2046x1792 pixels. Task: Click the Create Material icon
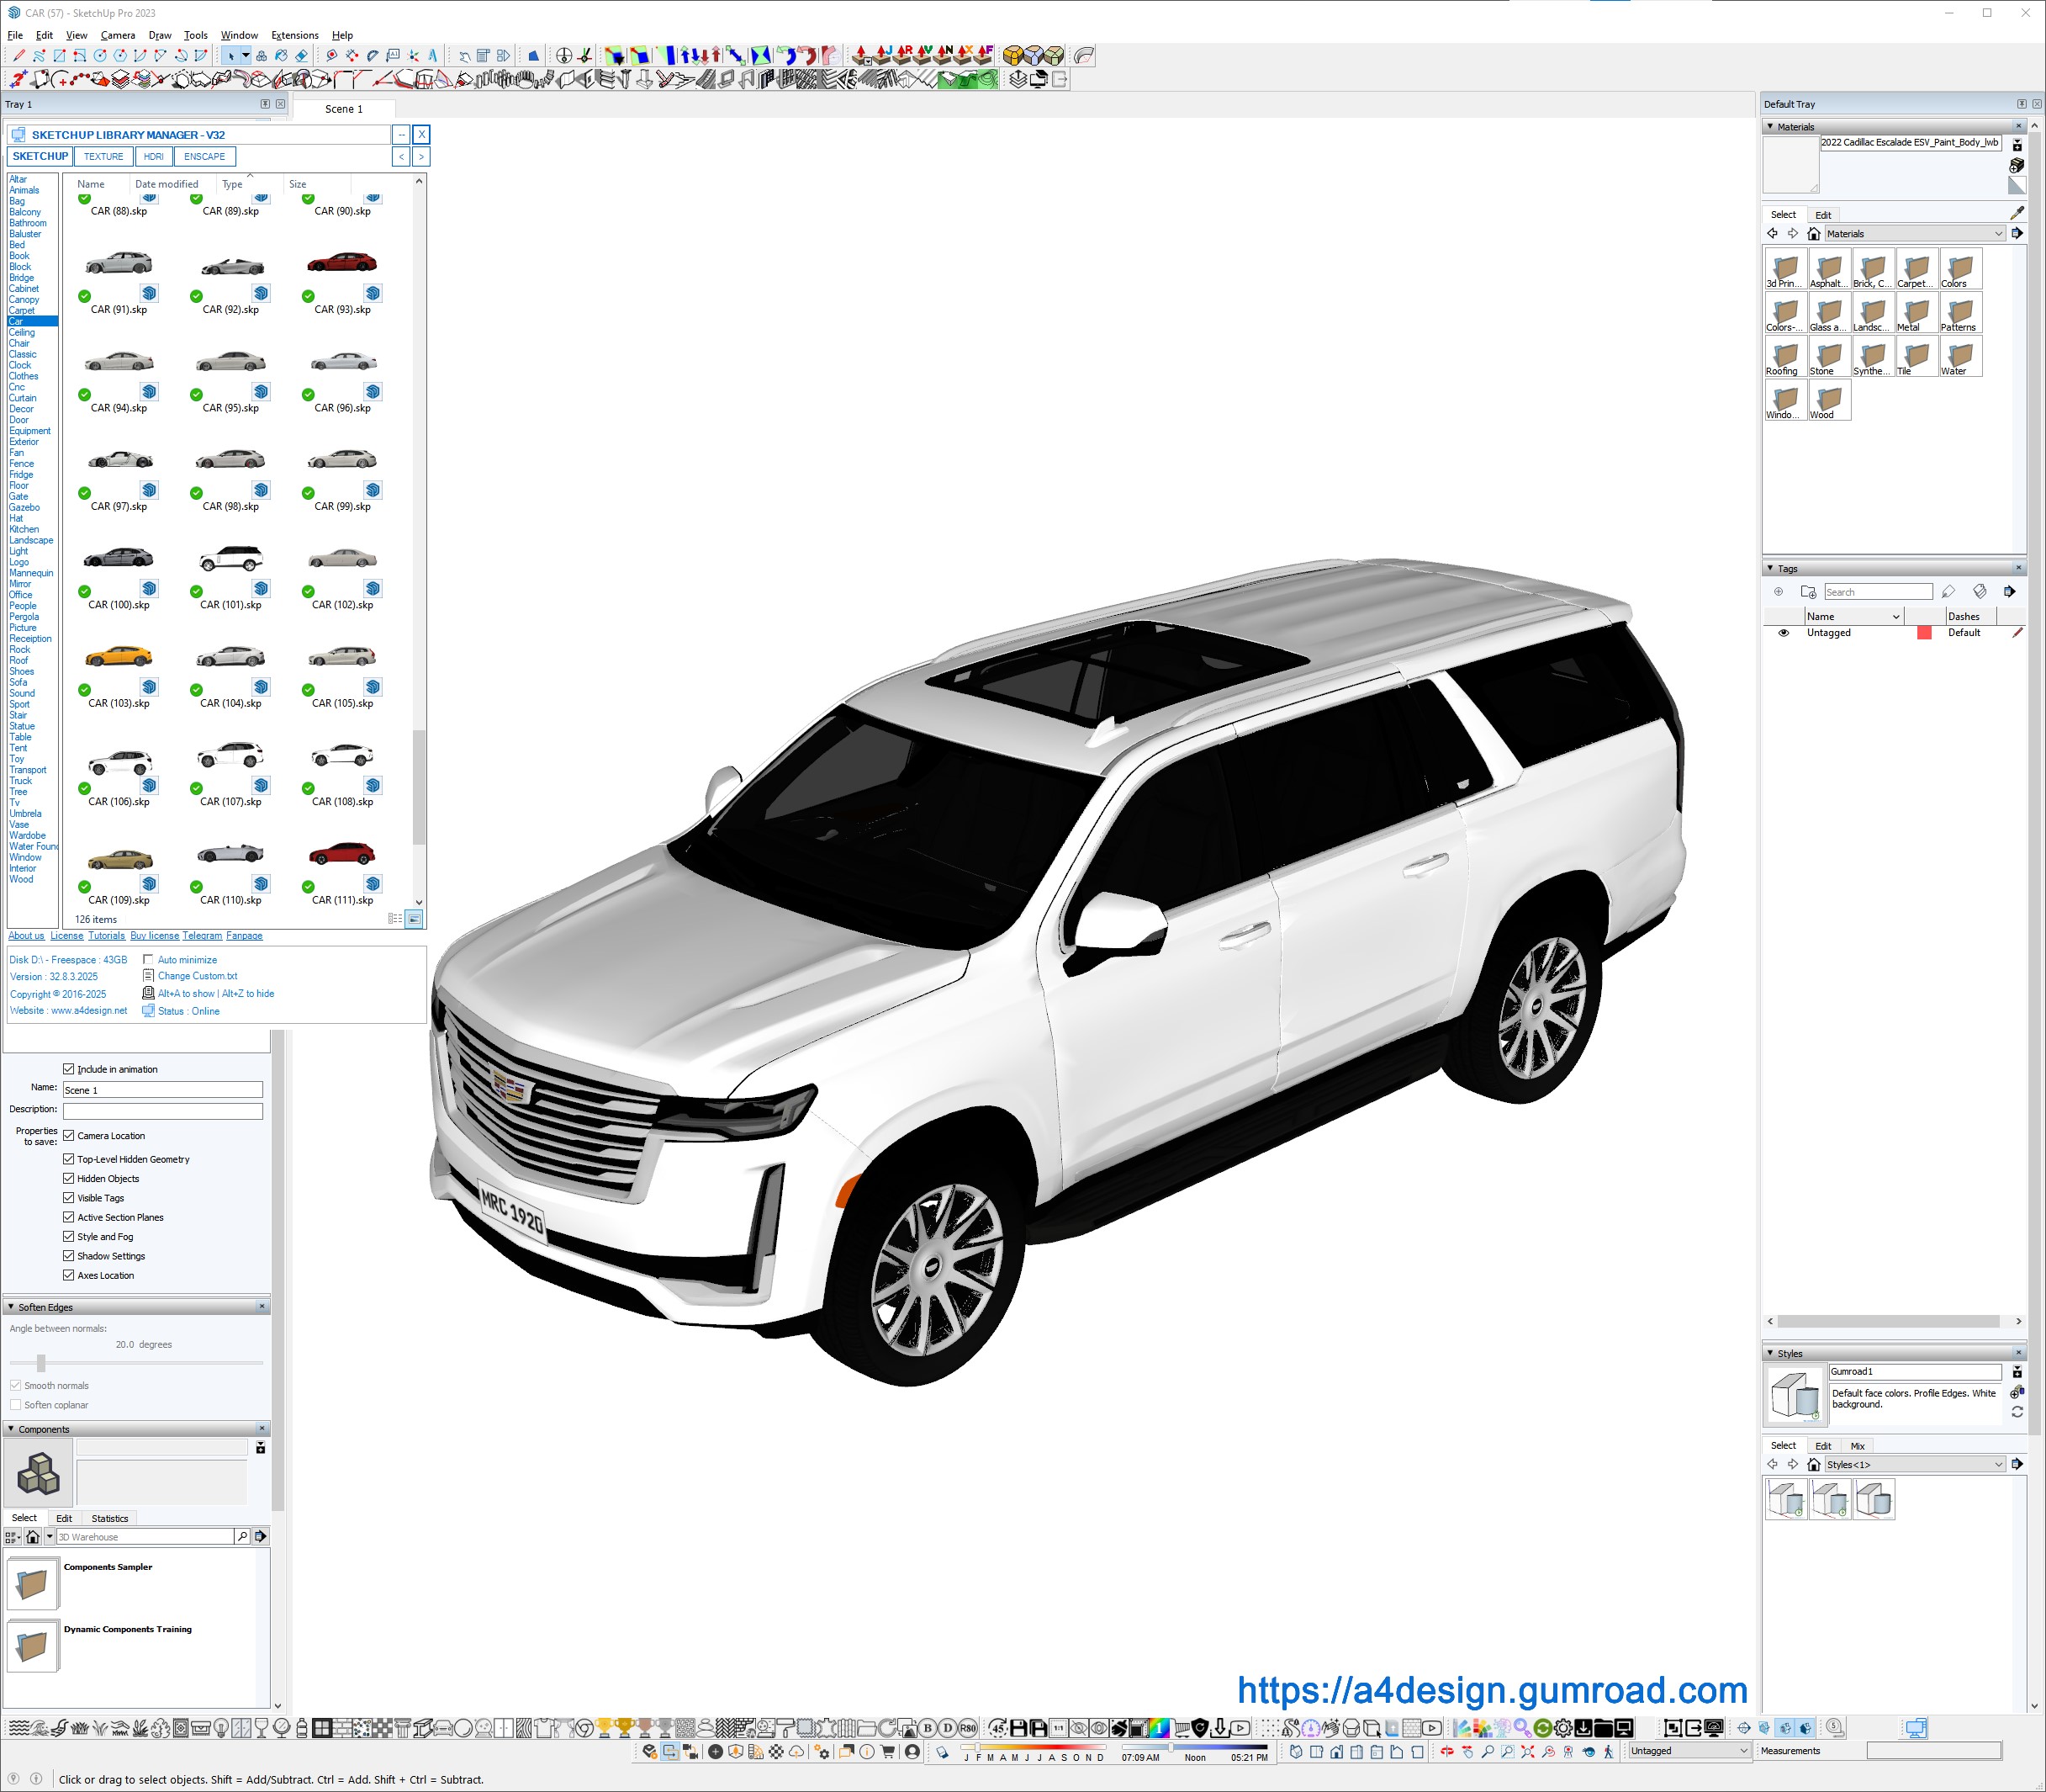pos(2017,166)
